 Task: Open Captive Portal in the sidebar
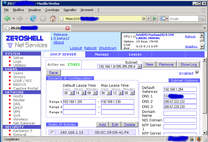pyautogui.click(x=25, y=89)
